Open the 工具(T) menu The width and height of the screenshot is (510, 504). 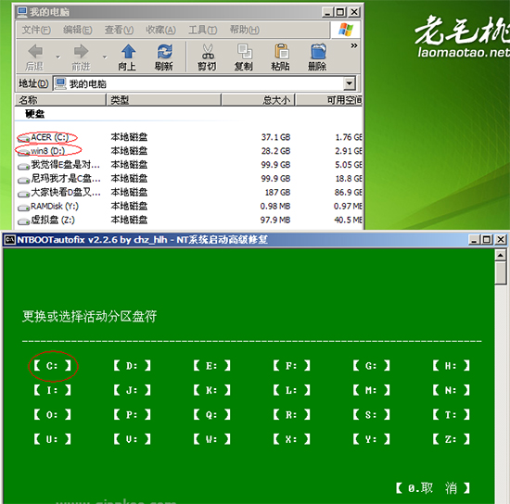pyautogui.click(x=203, y=30)
